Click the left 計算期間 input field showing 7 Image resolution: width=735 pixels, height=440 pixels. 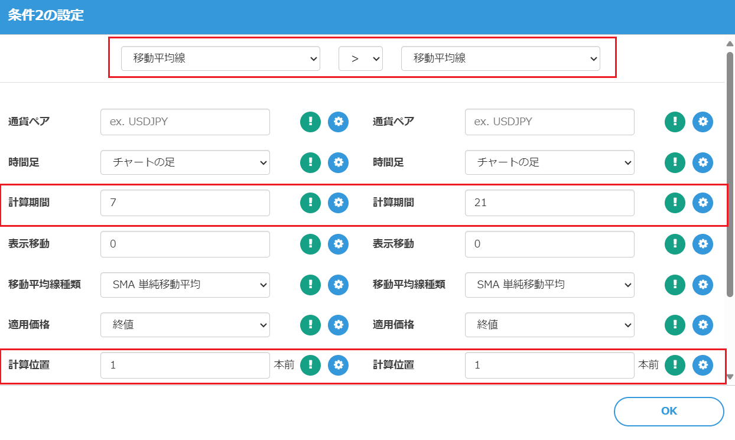[185, 203]
